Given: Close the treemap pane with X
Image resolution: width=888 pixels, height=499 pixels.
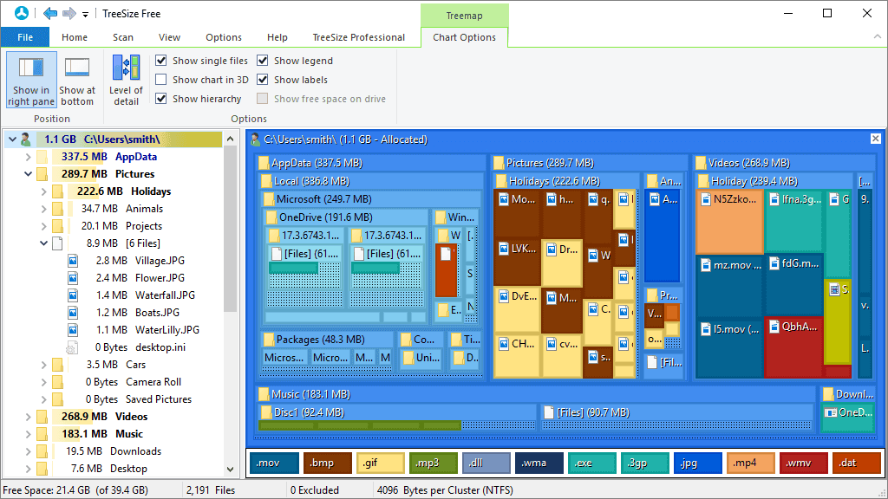Looking at the screenshot, I should tap(876, 139).
